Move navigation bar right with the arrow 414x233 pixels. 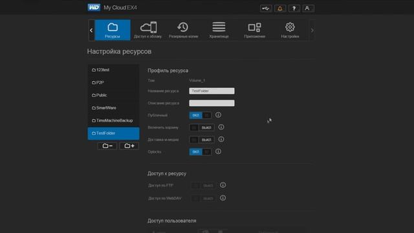point(312,30)
